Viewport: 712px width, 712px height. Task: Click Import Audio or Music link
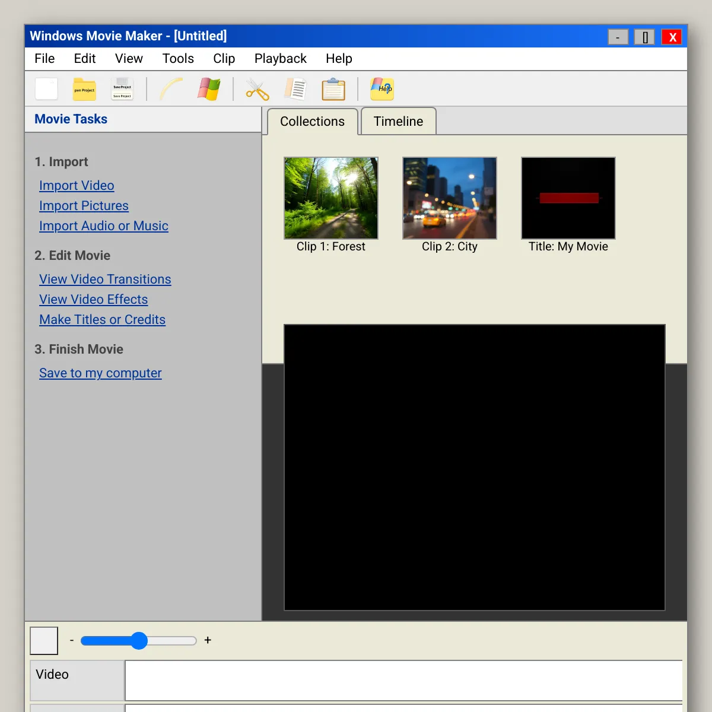pyautogui.click(x=104, y=226)
